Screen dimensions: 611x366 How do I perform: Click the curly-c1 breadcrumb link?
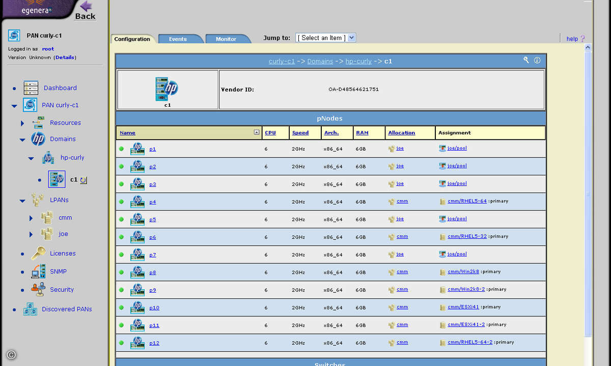click(x=282, y=61)
